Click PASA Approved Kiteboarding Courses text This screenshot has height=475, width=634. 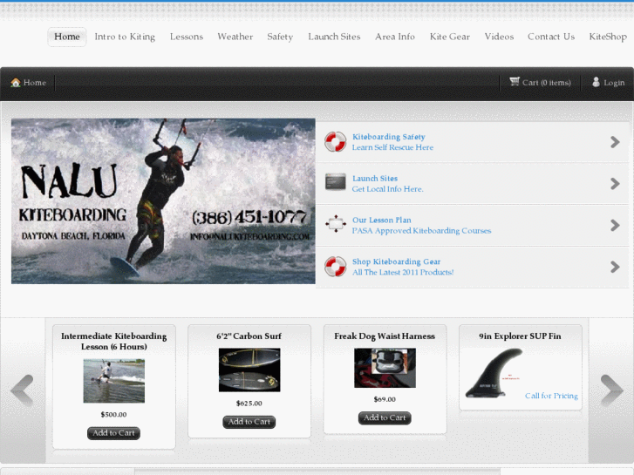click(x=421, y=230)
